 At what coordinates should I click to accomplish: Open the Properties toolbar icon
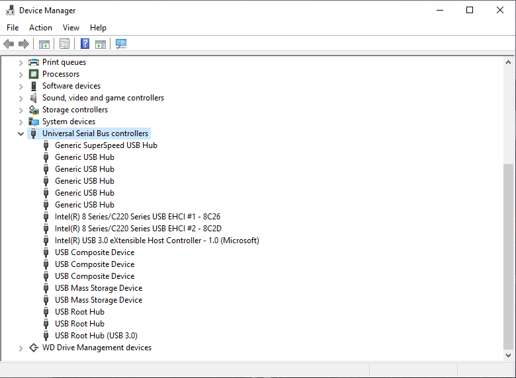pos(65,44)
